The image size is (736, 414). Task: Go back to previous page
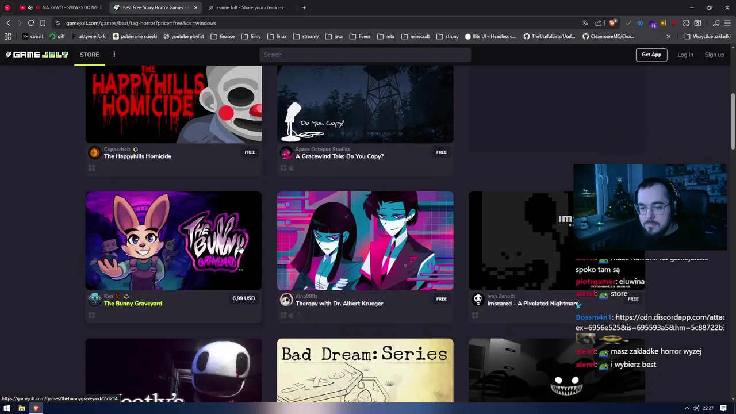[x=8, y=23]
